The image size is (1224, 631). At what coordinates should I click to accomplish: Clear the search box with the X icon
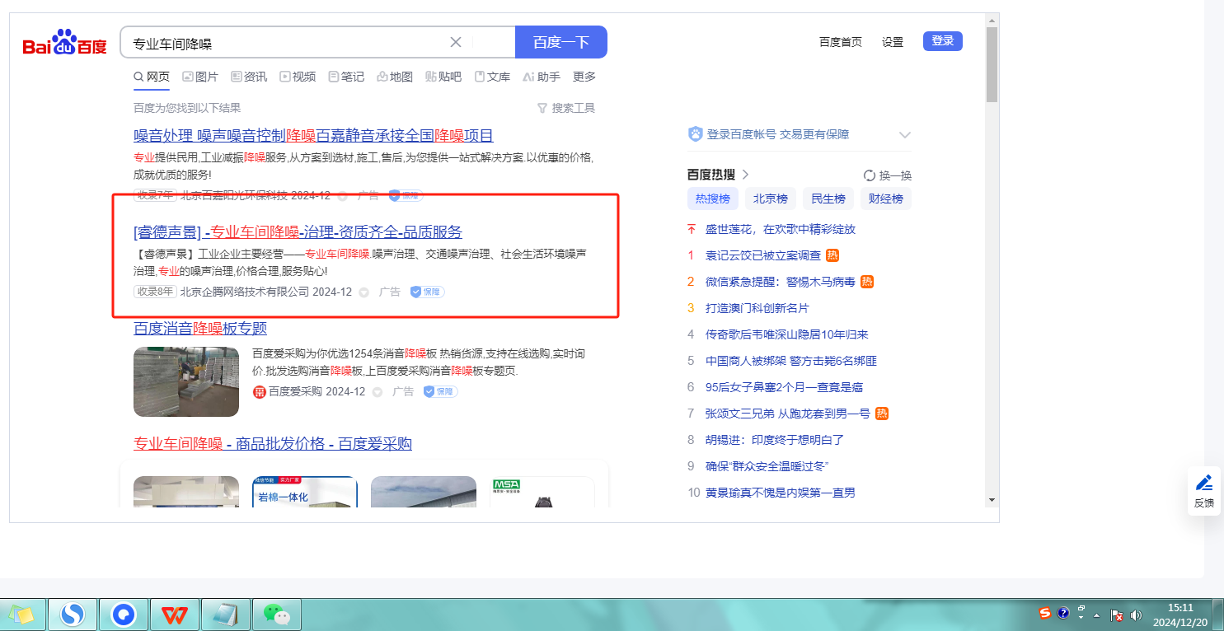point(456,42)
